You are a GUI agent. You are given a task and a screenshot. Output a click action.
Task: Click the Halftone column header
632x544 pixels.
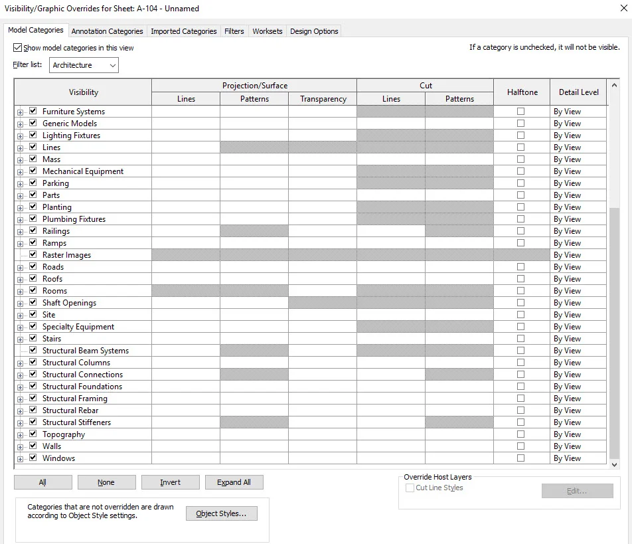(x=522, y=92)
